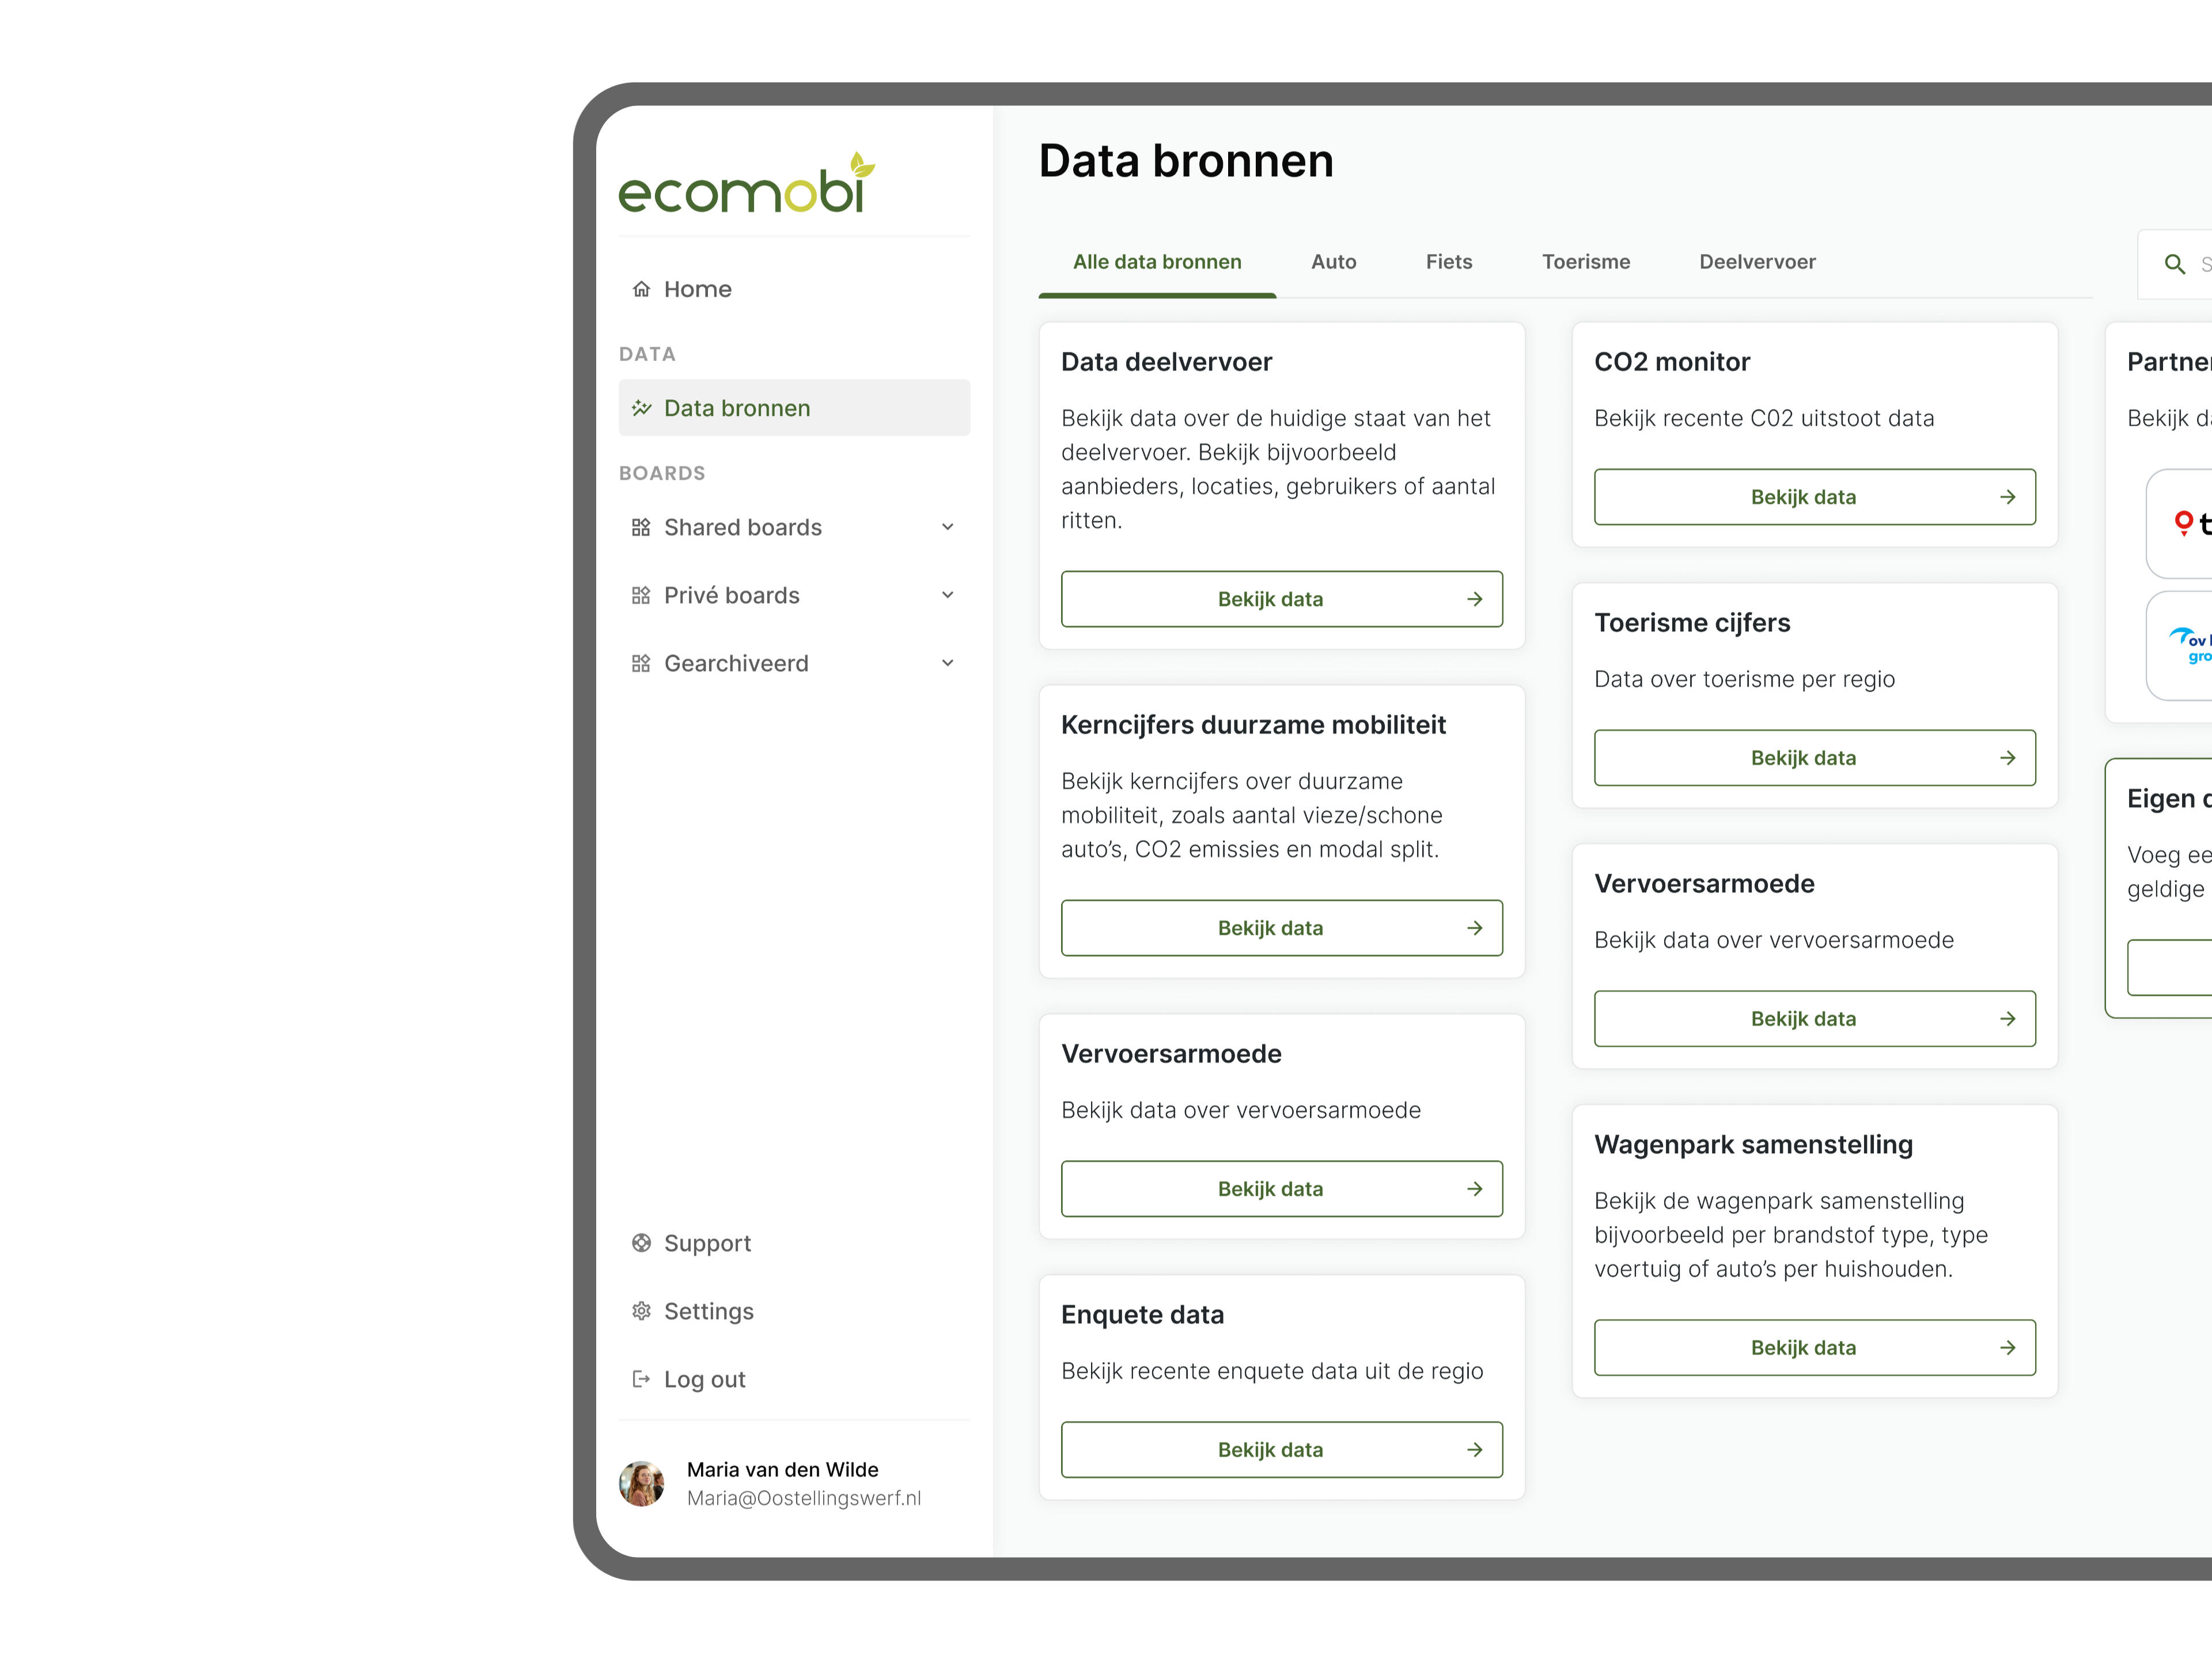The image size is (2212, 1659).
Task: Switch to the Auto tab
Action: (x=1333, y=262)
